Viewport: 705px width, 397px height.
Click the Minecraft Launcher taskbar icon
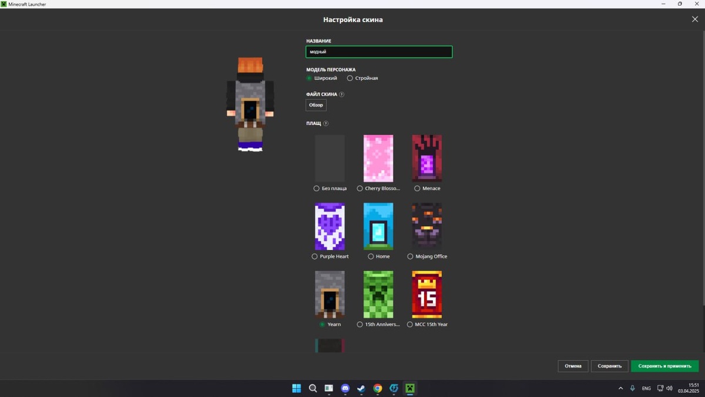click(x=410, y=388)
